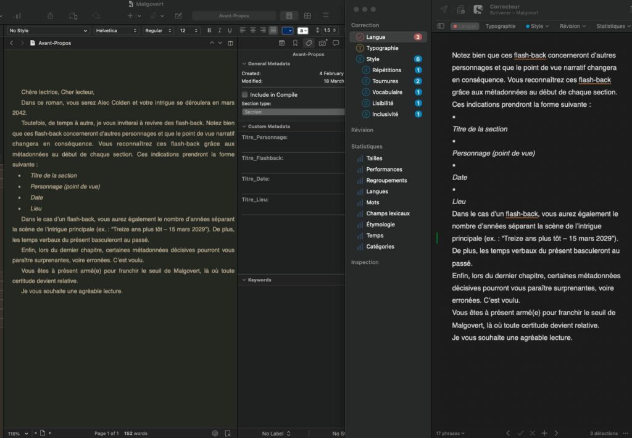The width and height of the screenshot is (632, 438).
Task: Select the Metadata tag icon
Action: (309, 43)
